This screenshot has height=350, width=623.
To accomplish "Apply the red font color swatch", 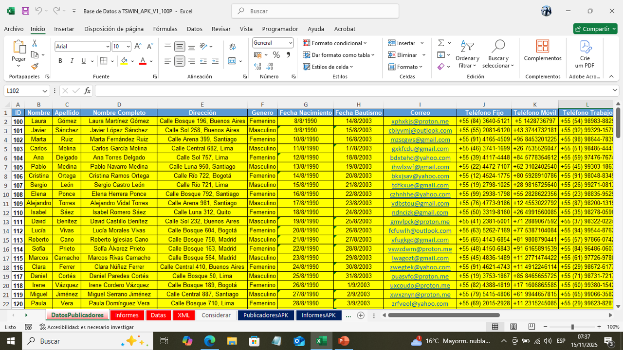I will [143, 61].
